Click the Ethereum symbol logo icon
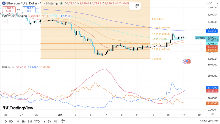Image resolution: width=220 pixels, height=124 pixels. (x=4, y=3)
